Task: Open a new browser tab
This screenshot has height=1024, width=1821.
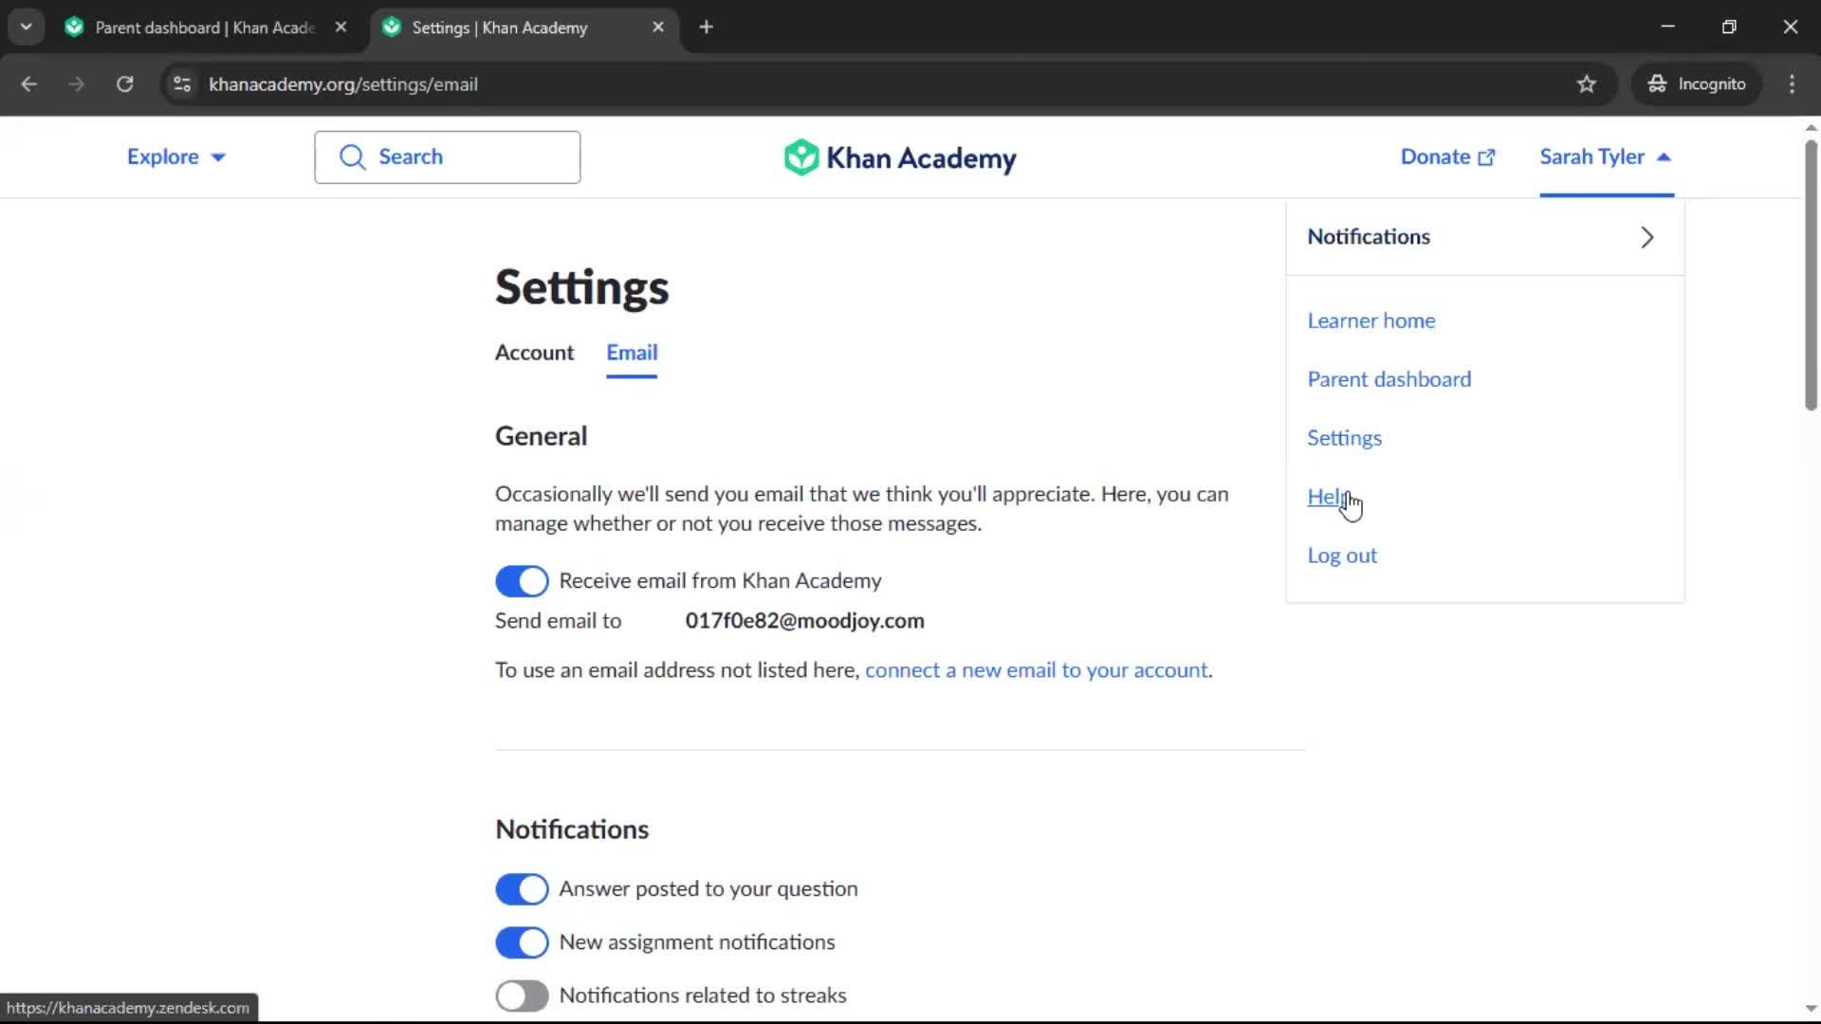Action: pyautogui.click(x=706, y=27)
